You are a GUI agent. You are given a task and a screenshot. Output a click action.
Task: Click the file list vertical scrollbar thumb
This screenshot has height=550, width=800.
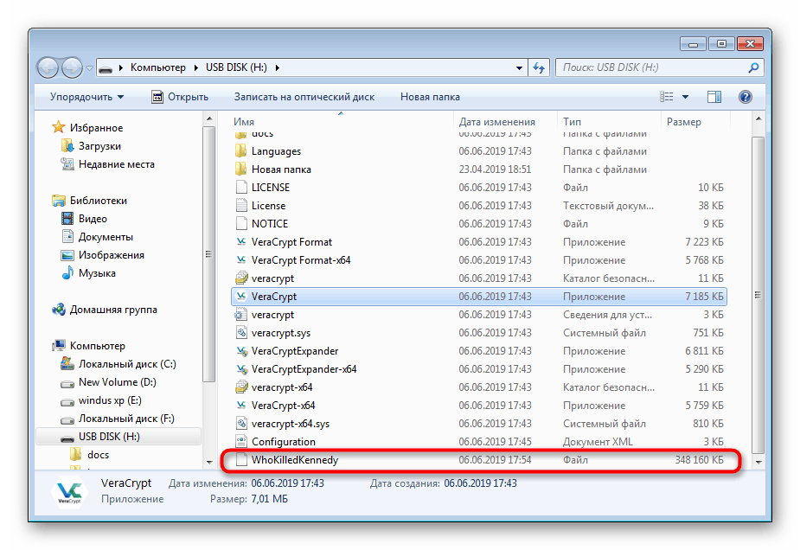coord(758,295)
